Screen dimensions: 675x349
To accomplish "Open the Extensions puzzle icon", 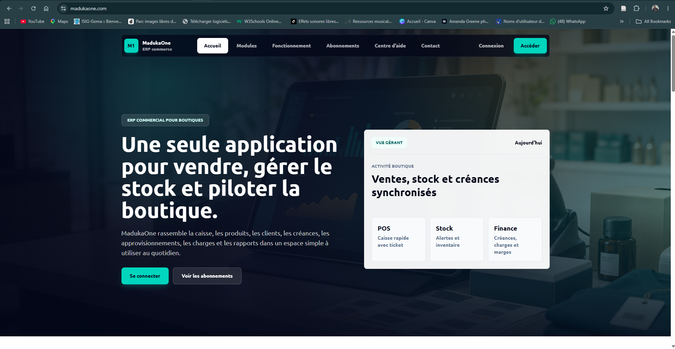I will (636, 8).
